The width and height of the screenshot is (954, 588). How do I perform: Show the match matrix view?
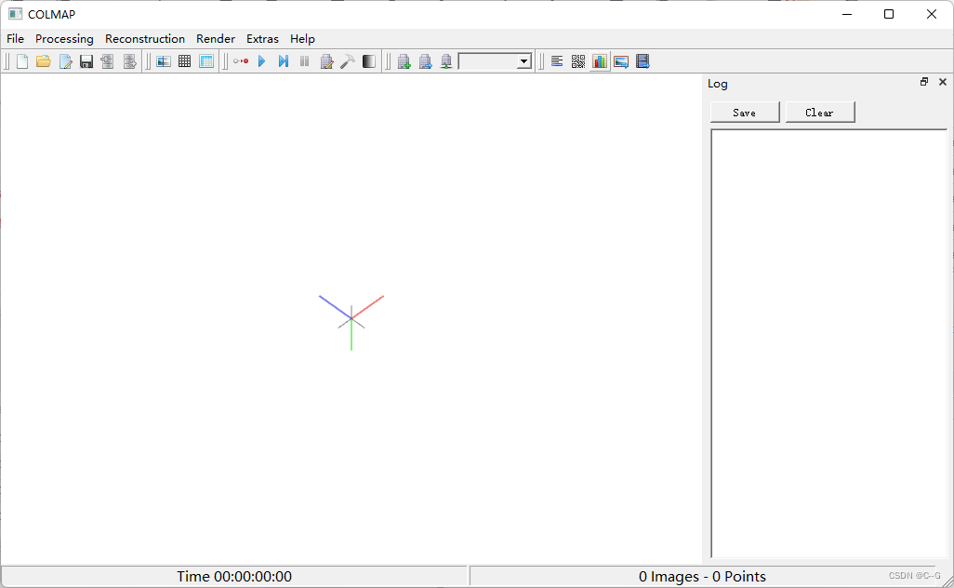pyautogui.click(x=577, y=60)
